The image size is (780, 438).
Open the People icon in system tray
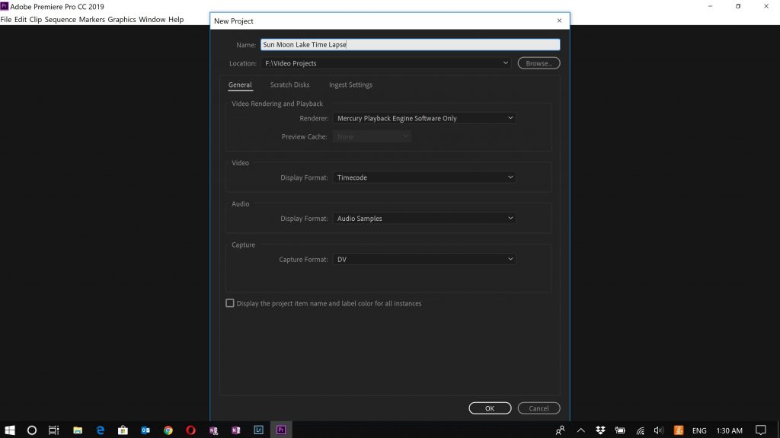560,430
